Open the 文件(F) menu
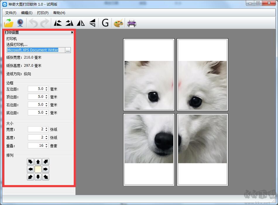 (x=11, y=13)
